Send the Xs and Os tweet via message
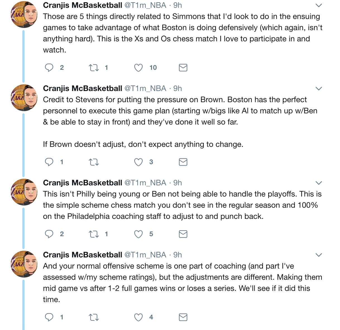 pyautogui.click(x=183, y=68)
